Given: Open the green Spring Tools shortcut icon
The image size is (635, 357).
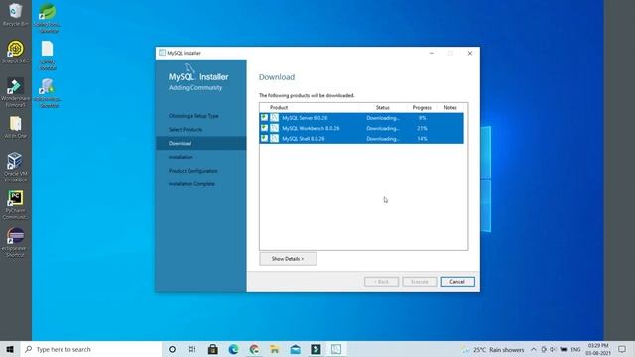Looking at the screenshot, I should point(48,18).
